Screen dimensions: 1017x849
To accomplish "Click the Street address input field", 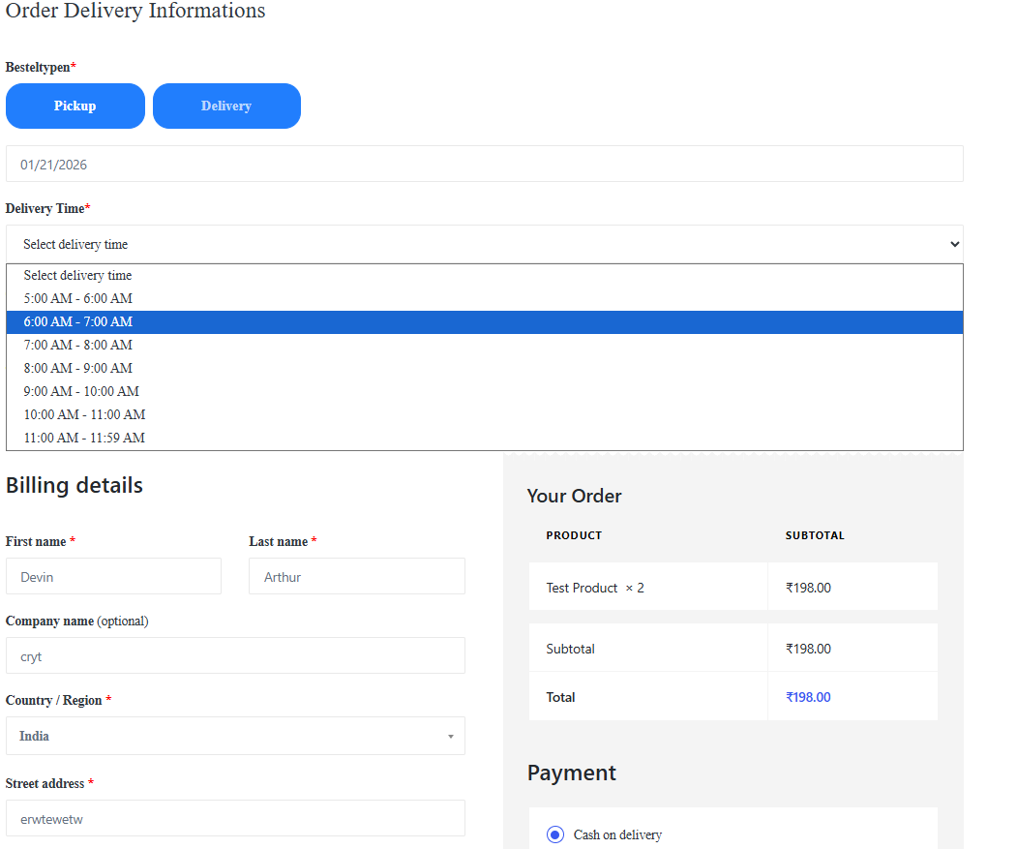I will [x=235, y=818].
